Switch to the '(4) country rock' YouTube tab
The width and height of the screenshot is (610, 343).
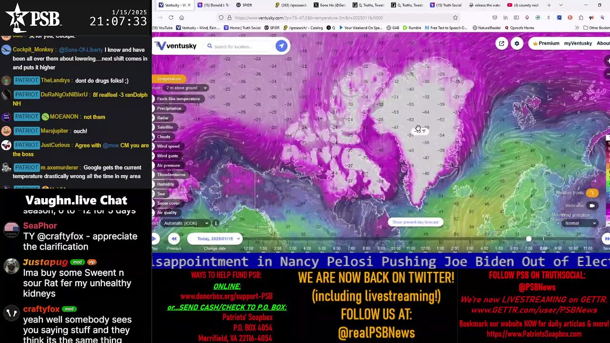click(523, 5)
